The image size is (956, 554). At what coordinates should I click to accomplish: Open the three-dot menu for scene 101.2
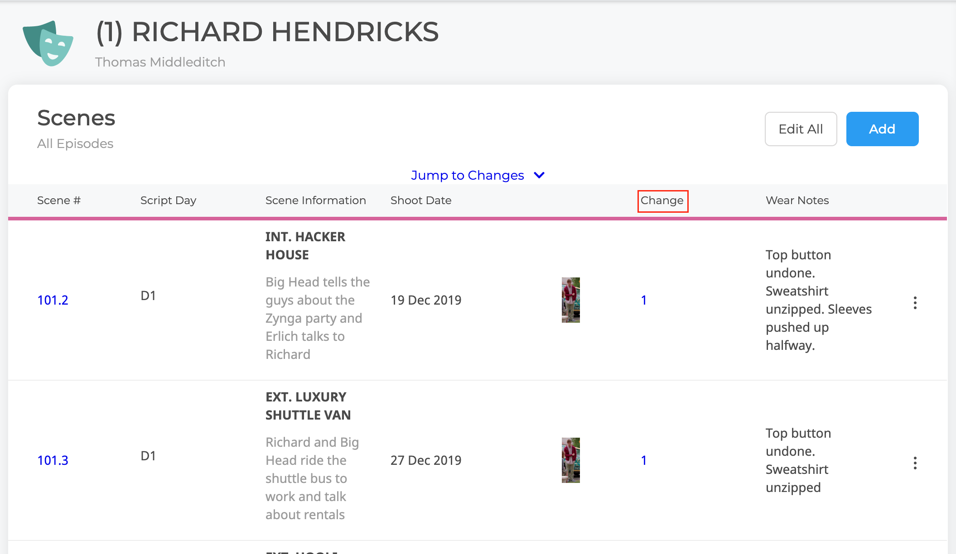click(915, 303)
